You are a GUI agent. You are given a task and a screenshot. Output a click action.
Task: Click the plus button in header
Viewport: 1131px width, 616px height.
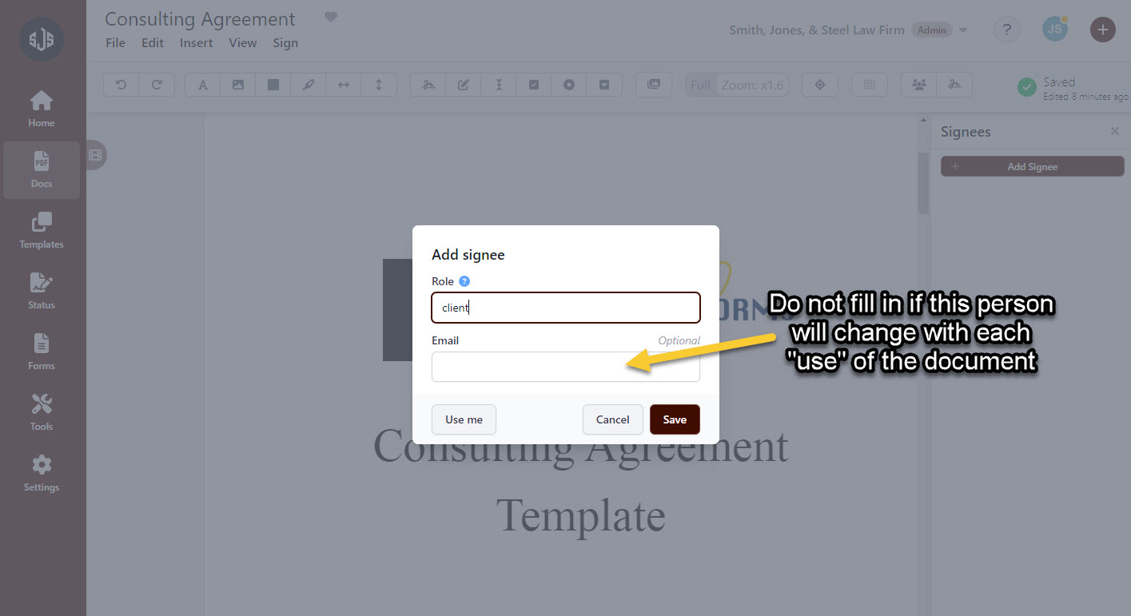[x=1103, y=30]
